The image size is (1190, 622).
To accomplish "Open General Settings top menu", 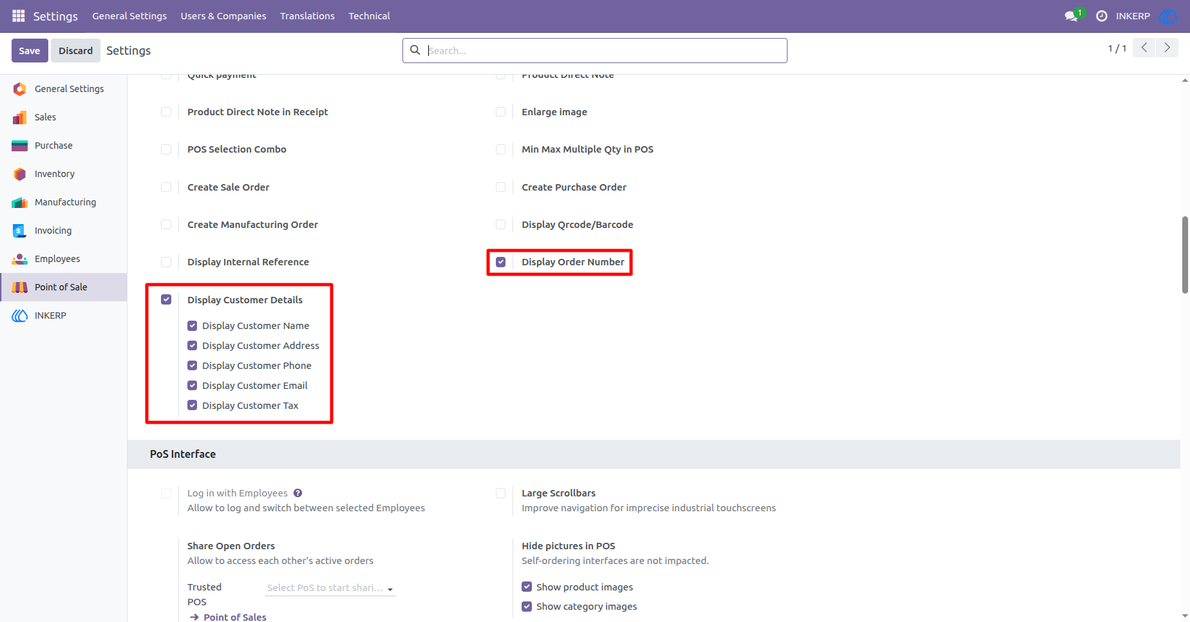I will pyautogui.click(x=129, y=16).
